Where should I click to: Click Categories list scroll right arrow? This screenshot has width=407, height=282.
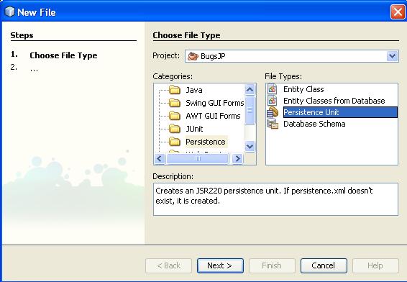click(x=237, y=158)
